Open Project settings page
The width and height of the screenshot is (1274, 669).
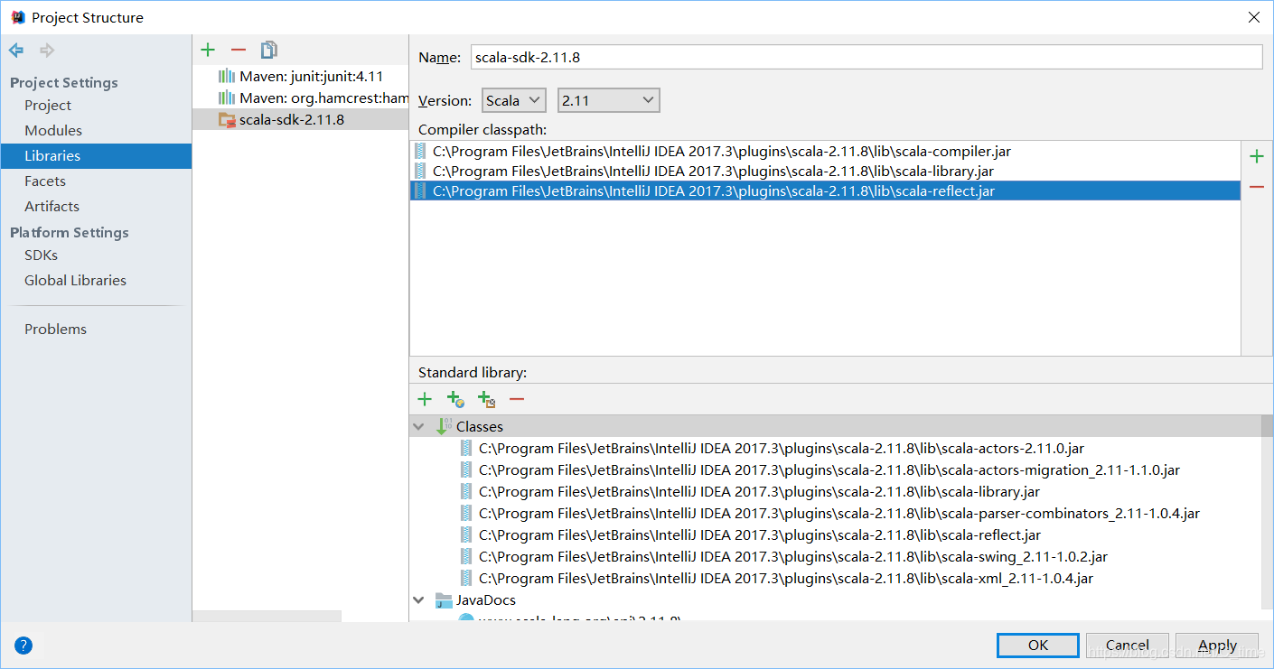point(48,106)
